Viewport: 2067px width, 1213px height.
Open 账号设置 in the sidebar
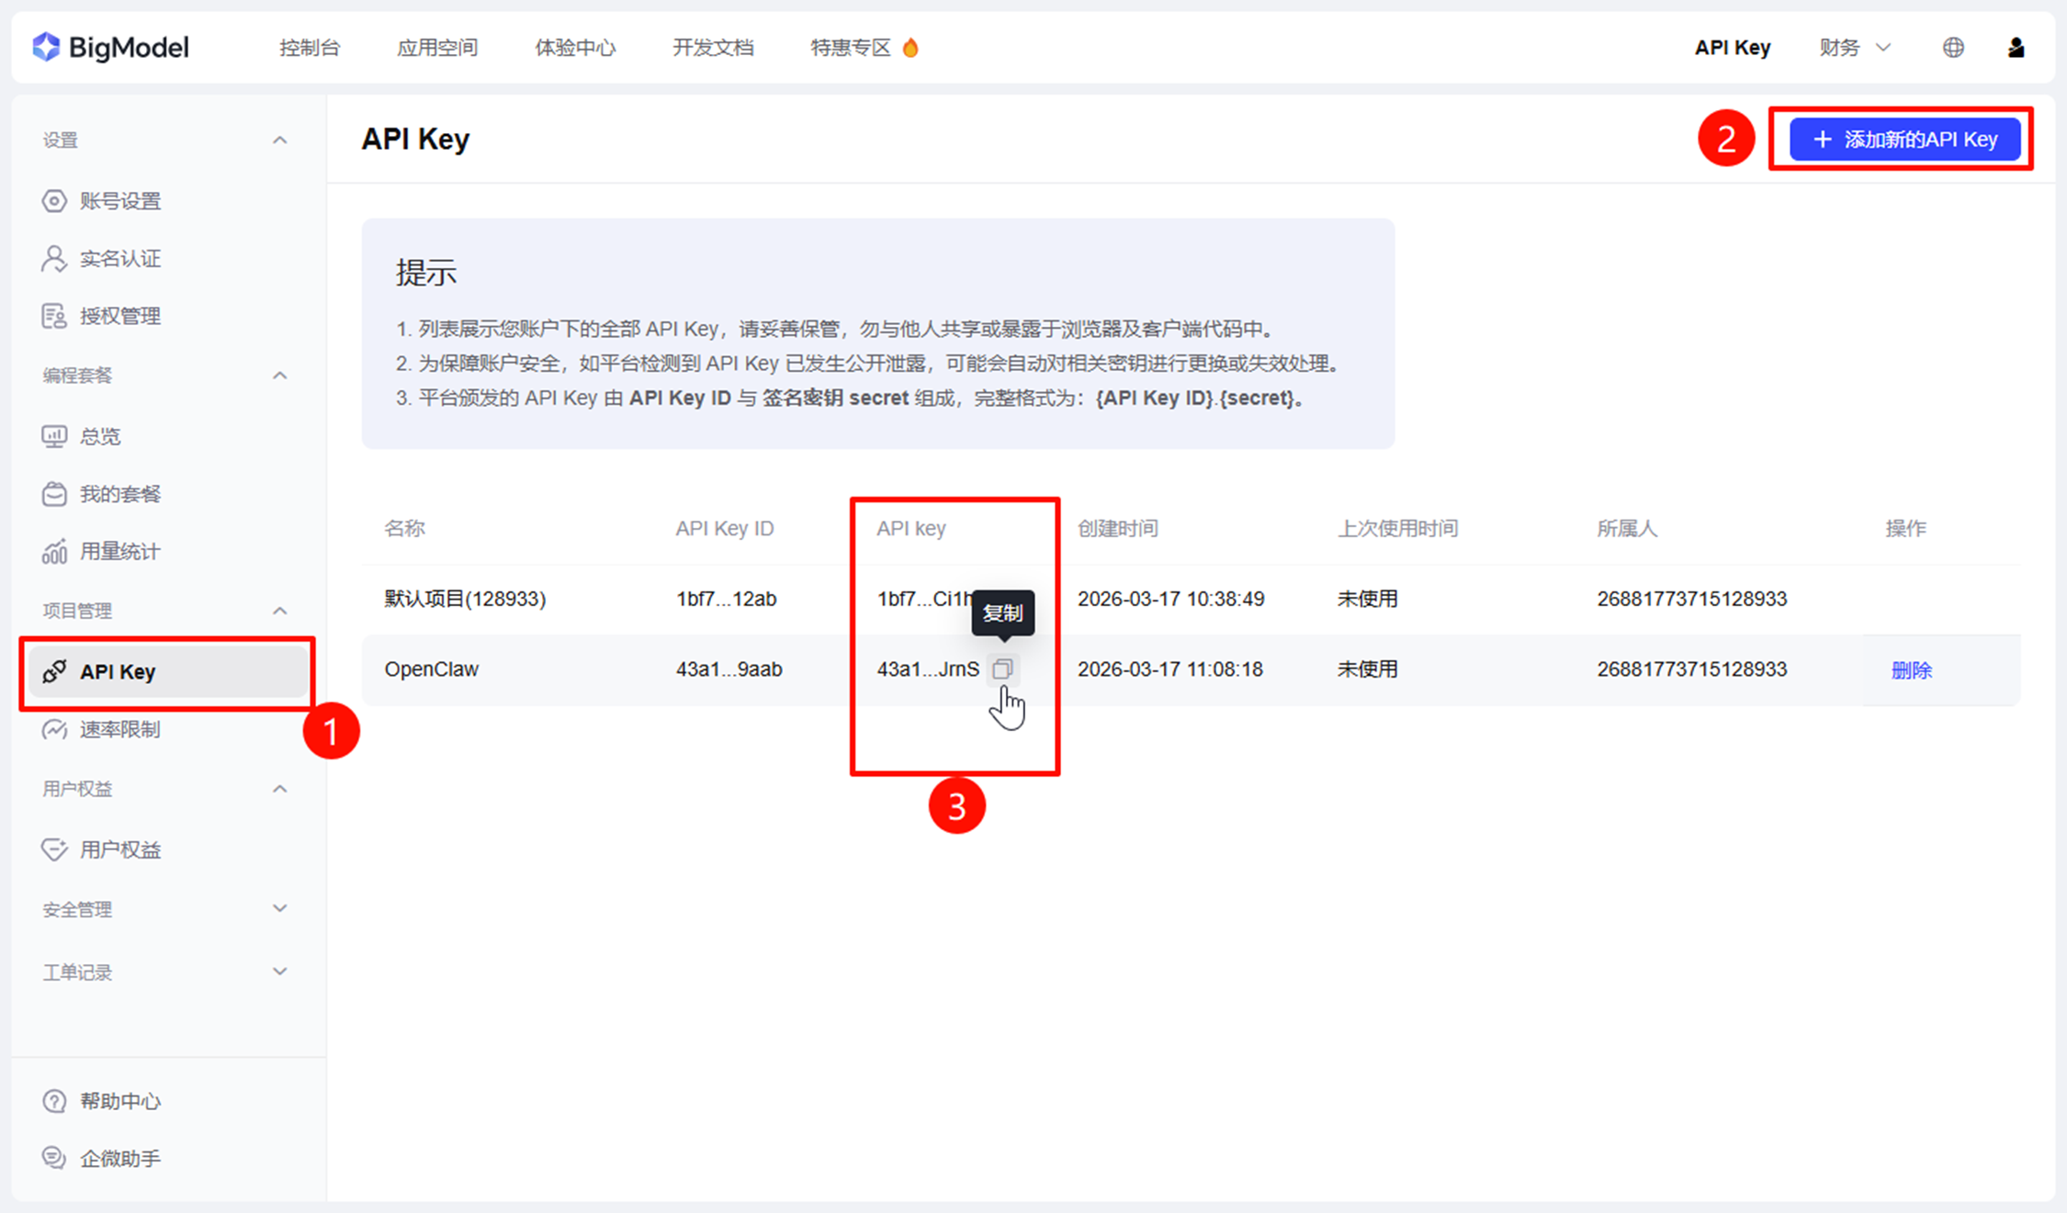pos(119,201)
